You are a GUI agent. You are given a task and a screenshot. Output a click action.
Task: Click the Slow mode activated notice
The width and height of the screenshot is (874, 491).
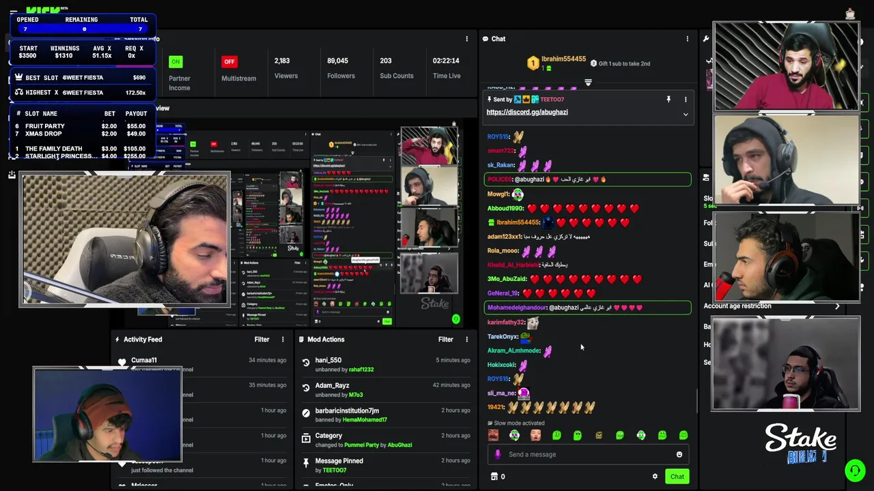pyautogui.click(x=516, y=423)
